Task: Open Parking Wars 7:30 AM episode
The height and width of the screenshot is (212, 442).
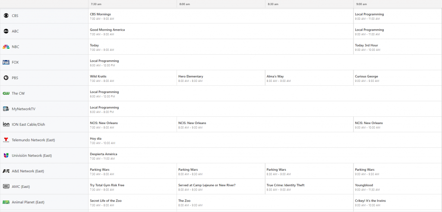Action: tap(133, 171)
